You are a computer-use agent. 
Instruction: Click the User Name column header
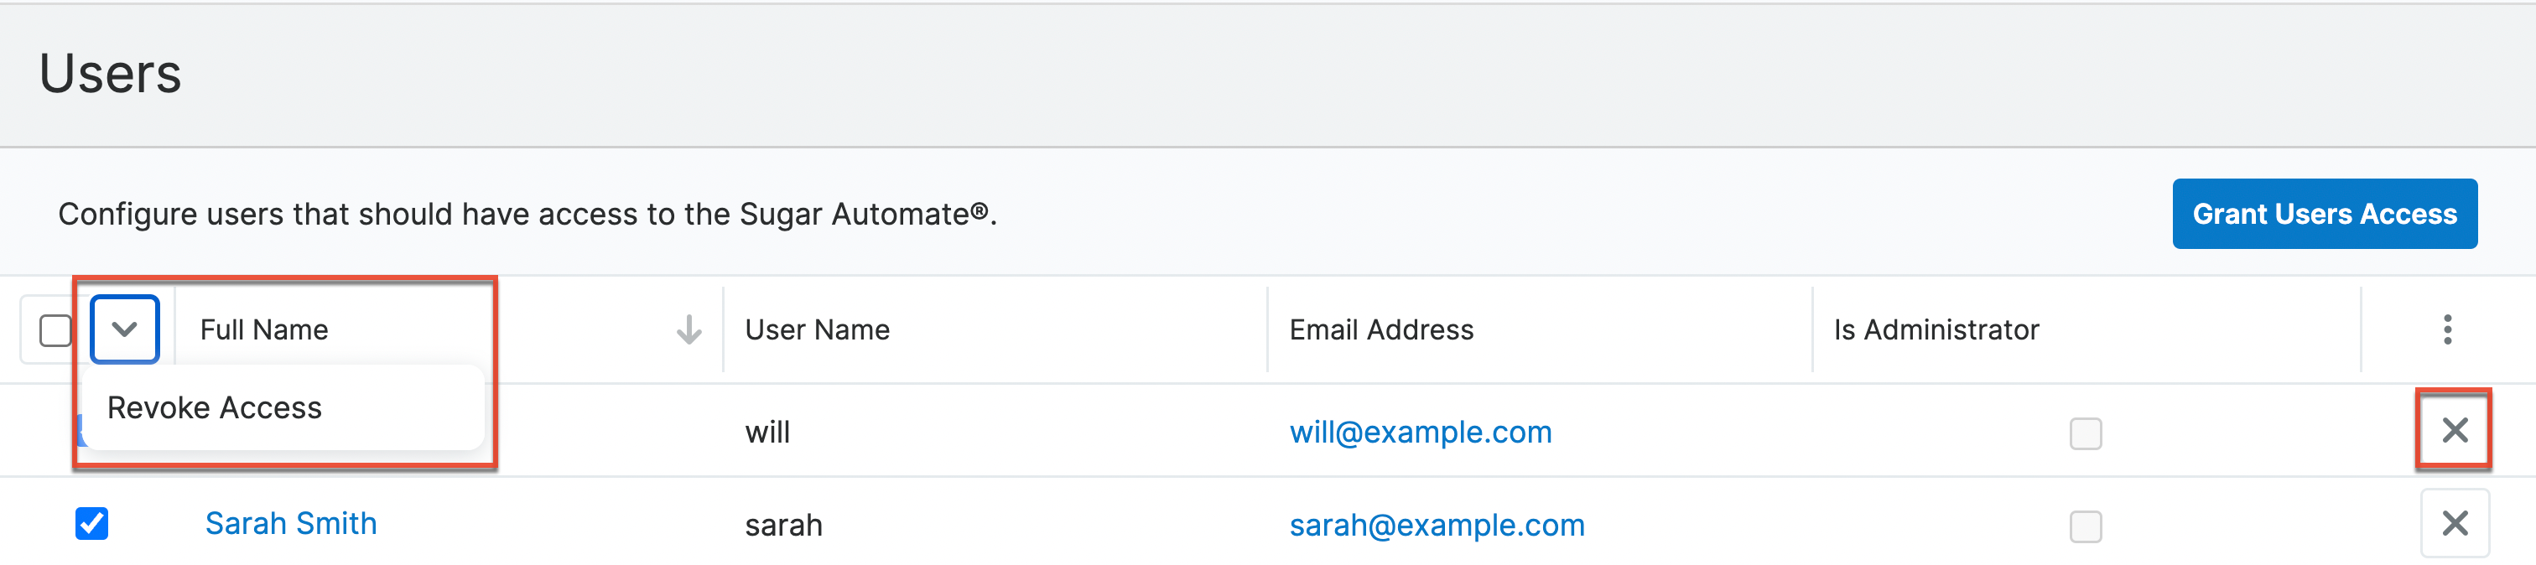pos(817,329)
